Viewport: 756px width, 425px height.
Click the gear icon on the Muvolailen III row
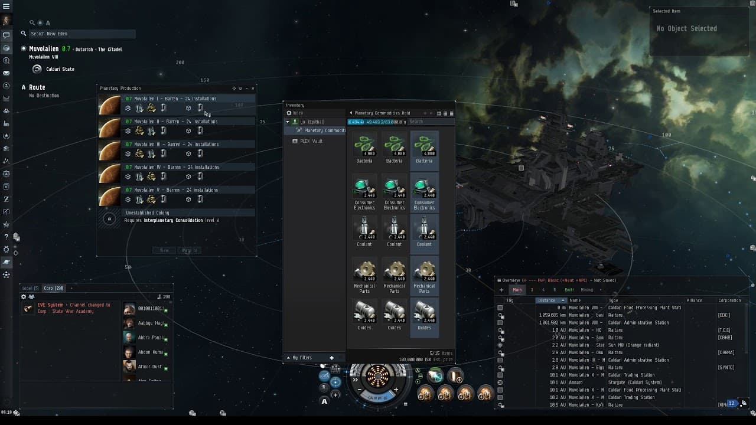[128, 154]
